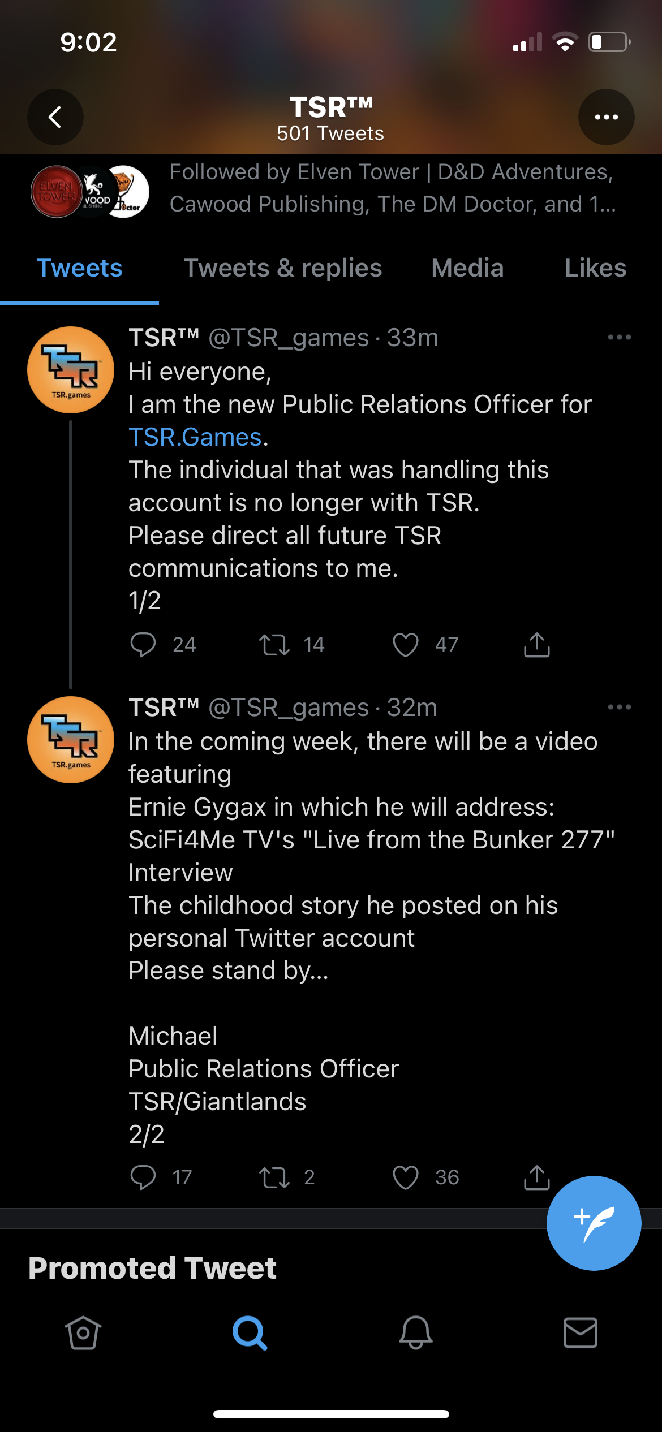Open the TSR.Games link
Viewport: 662px width, 1432px height.
(x=195, y=437)
